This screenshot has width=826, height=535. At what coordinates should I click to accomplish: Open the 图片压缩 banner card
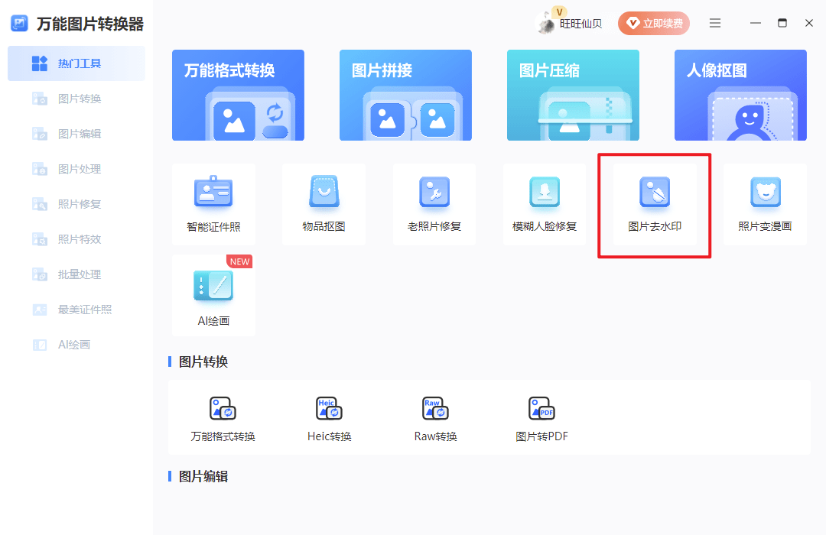[x=573, y=96]
